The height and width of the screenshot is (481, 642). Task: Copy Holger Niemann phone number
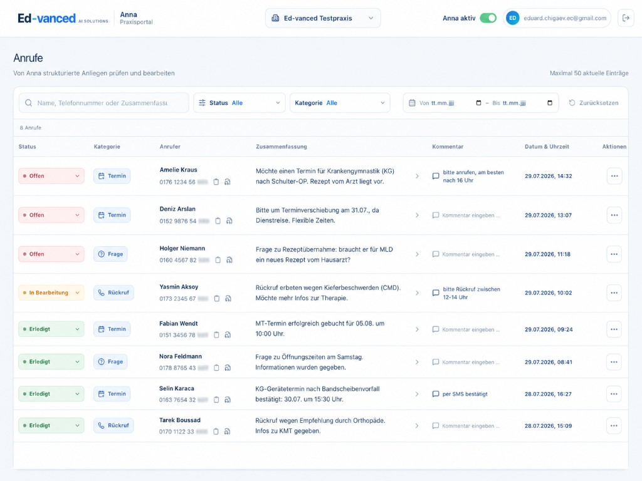(x=218, y=260)
